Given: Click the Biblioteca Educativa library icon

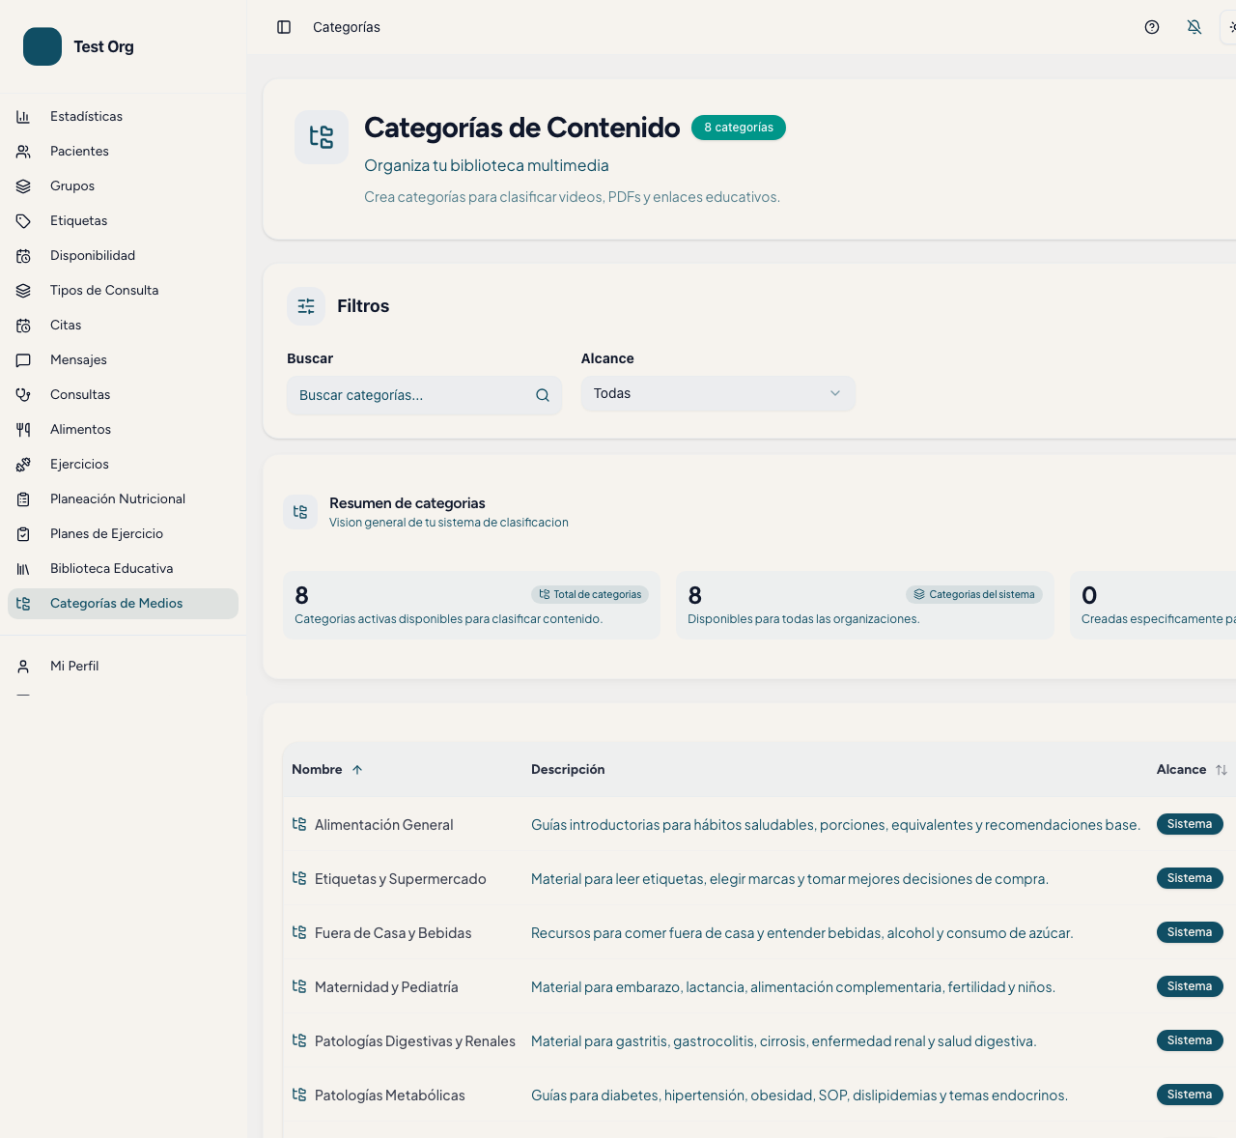Looking at the screenshot, I should (x=23, y=568).
